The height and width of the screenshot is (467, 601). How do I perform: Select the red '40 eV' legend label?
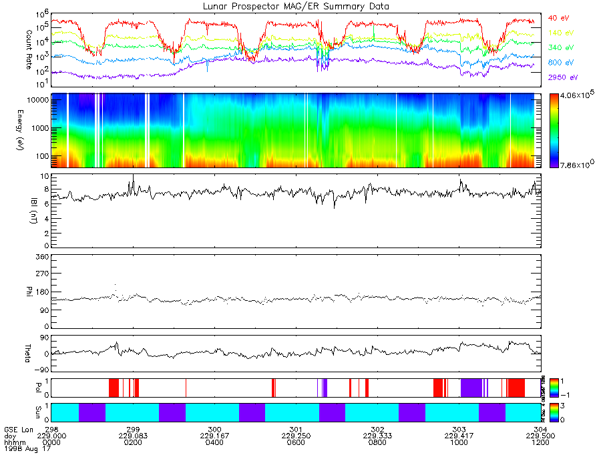[558, 18]
